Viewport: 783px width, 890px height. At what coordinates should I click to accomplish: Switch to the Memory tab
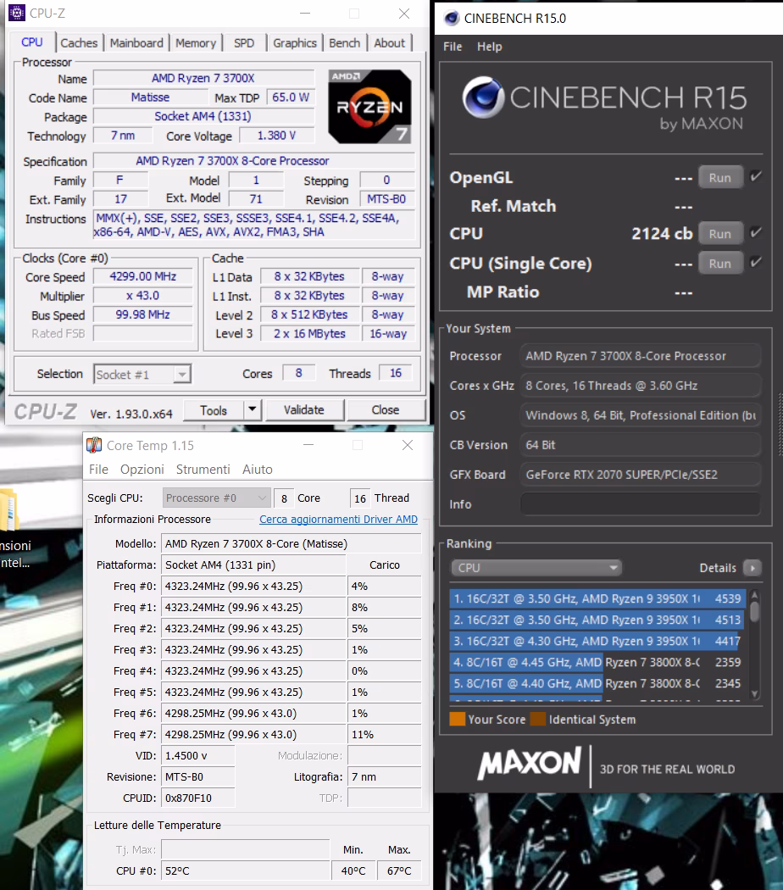tap(196, 43)
